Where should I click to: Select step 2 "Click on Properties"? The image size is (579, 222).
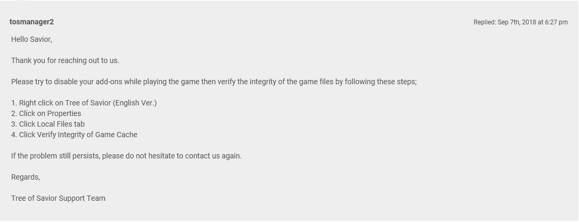click(x=46, y=113)
